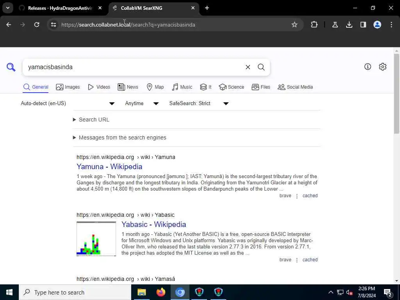Open the SafeSearch: Strict dropdown

point(199,103)
